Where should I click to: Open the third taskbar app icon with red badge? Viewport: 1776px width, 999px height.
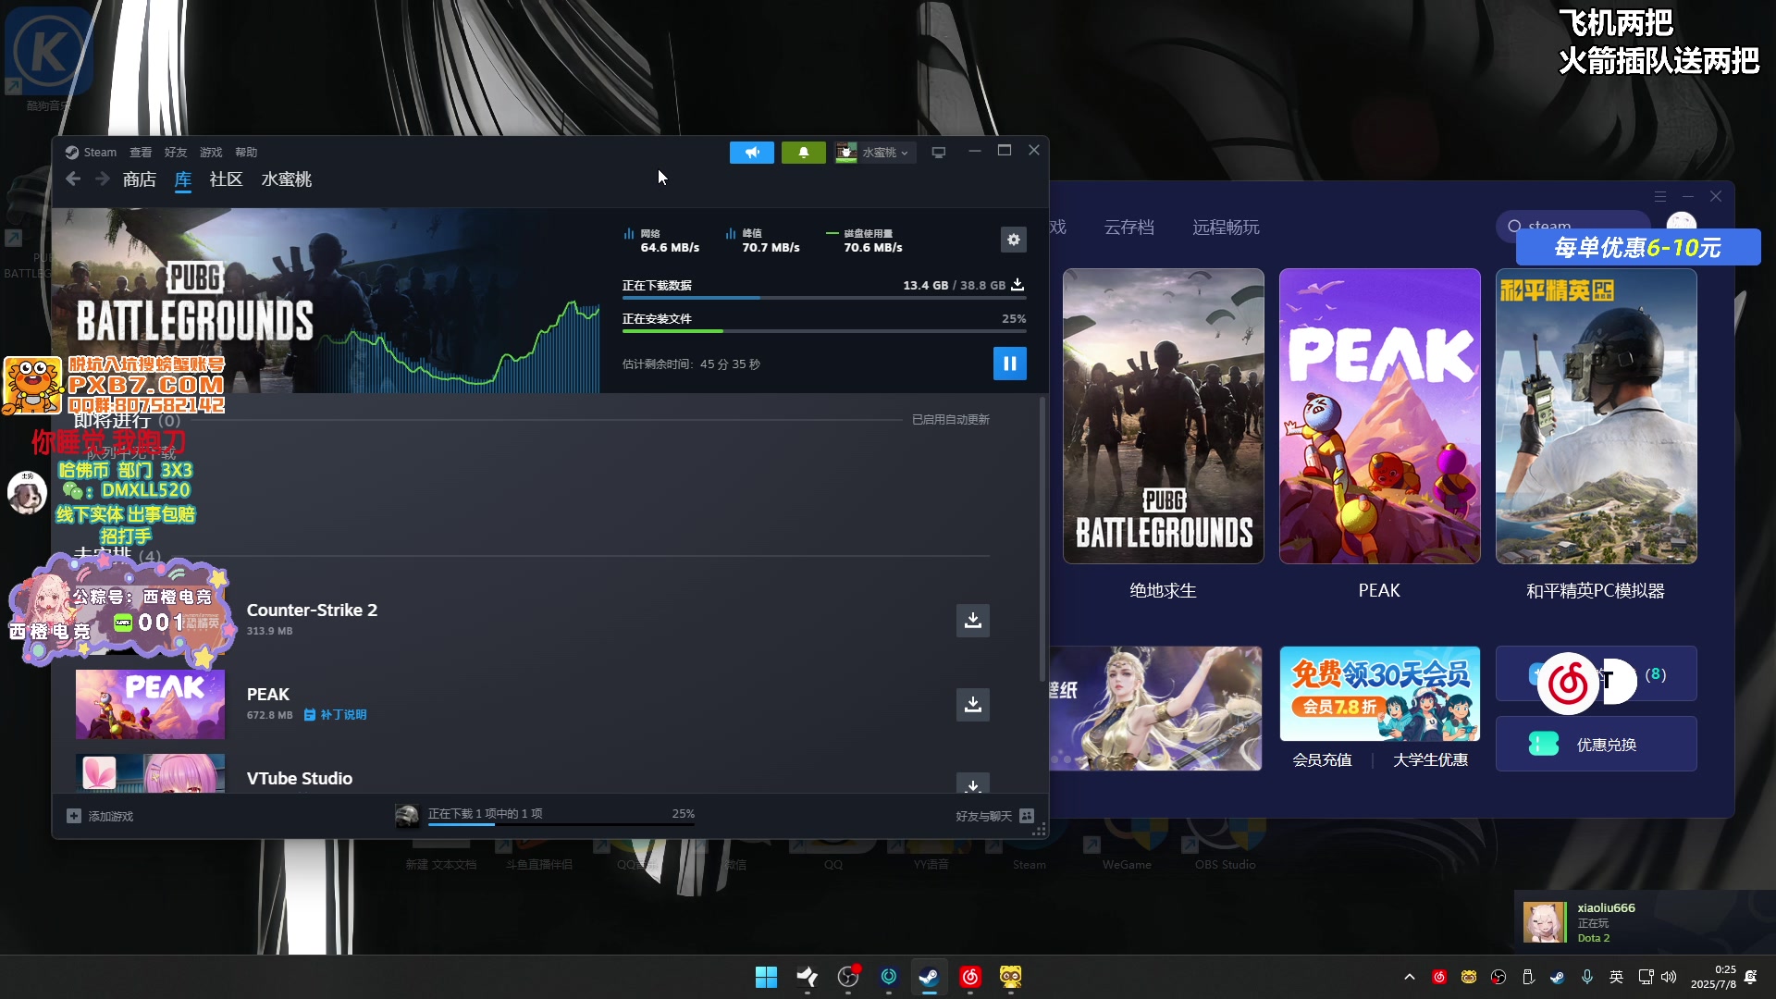[847, 977]
